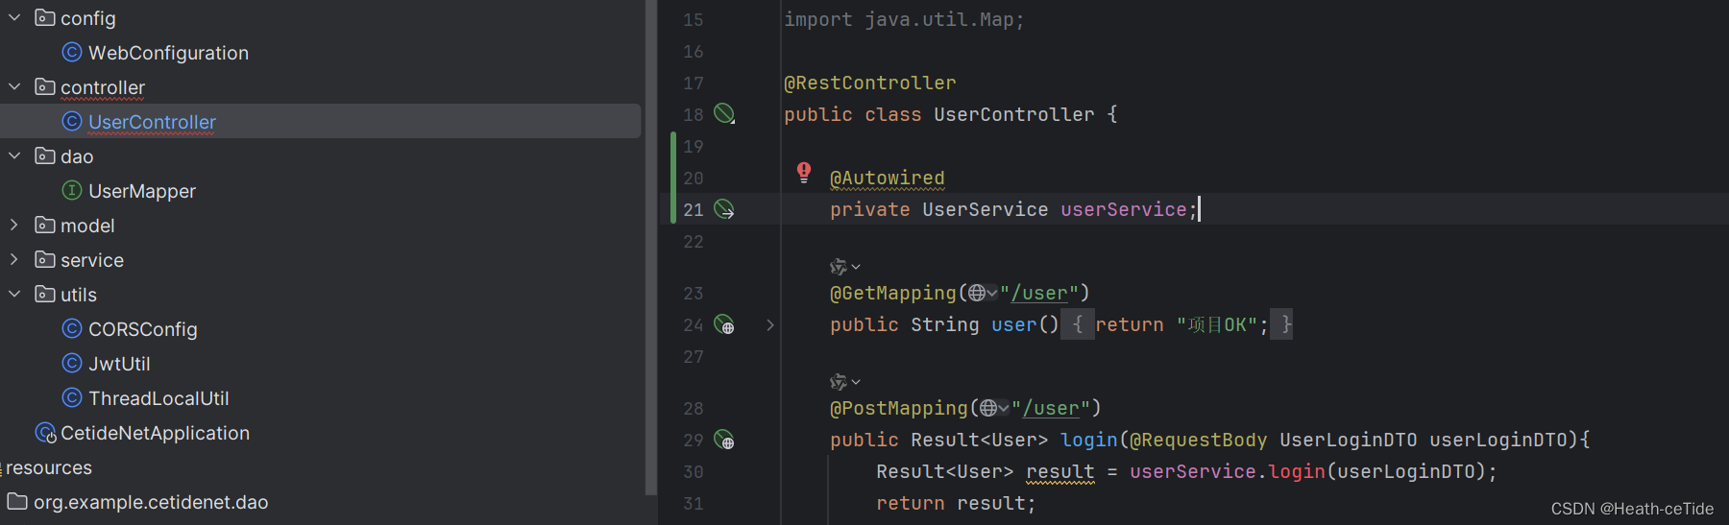The image size is (1729, 525).
Task: Click line number 21 in gutter
Action: (x=694, y=209)
